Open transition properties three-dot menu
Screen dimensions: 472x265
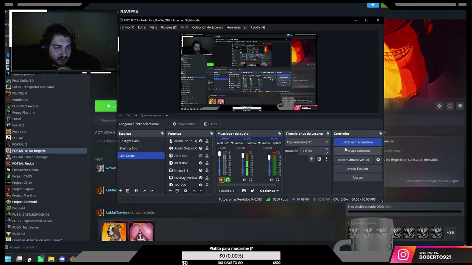pos(326,159)
